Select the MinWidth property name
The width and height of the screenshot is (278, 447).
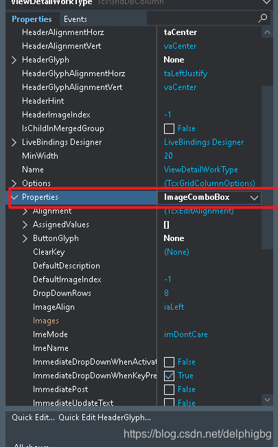pos(40,156)
